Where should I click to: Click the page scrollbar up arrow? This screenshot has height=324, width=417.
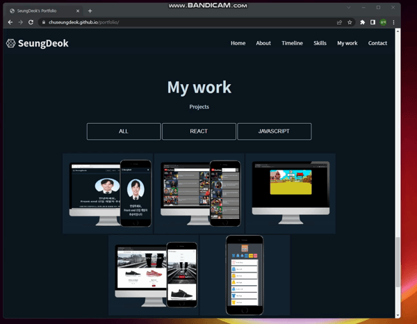point(398,31)
